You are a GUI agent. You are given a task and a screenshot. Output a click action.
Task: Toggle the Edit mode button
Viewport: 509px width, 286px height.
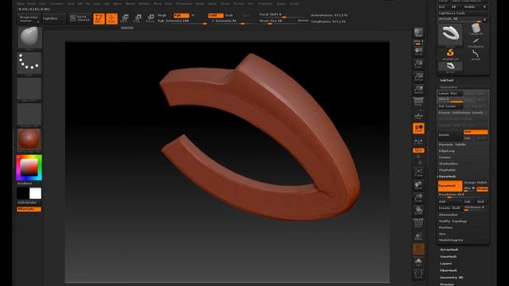click(x=99, y=18)
